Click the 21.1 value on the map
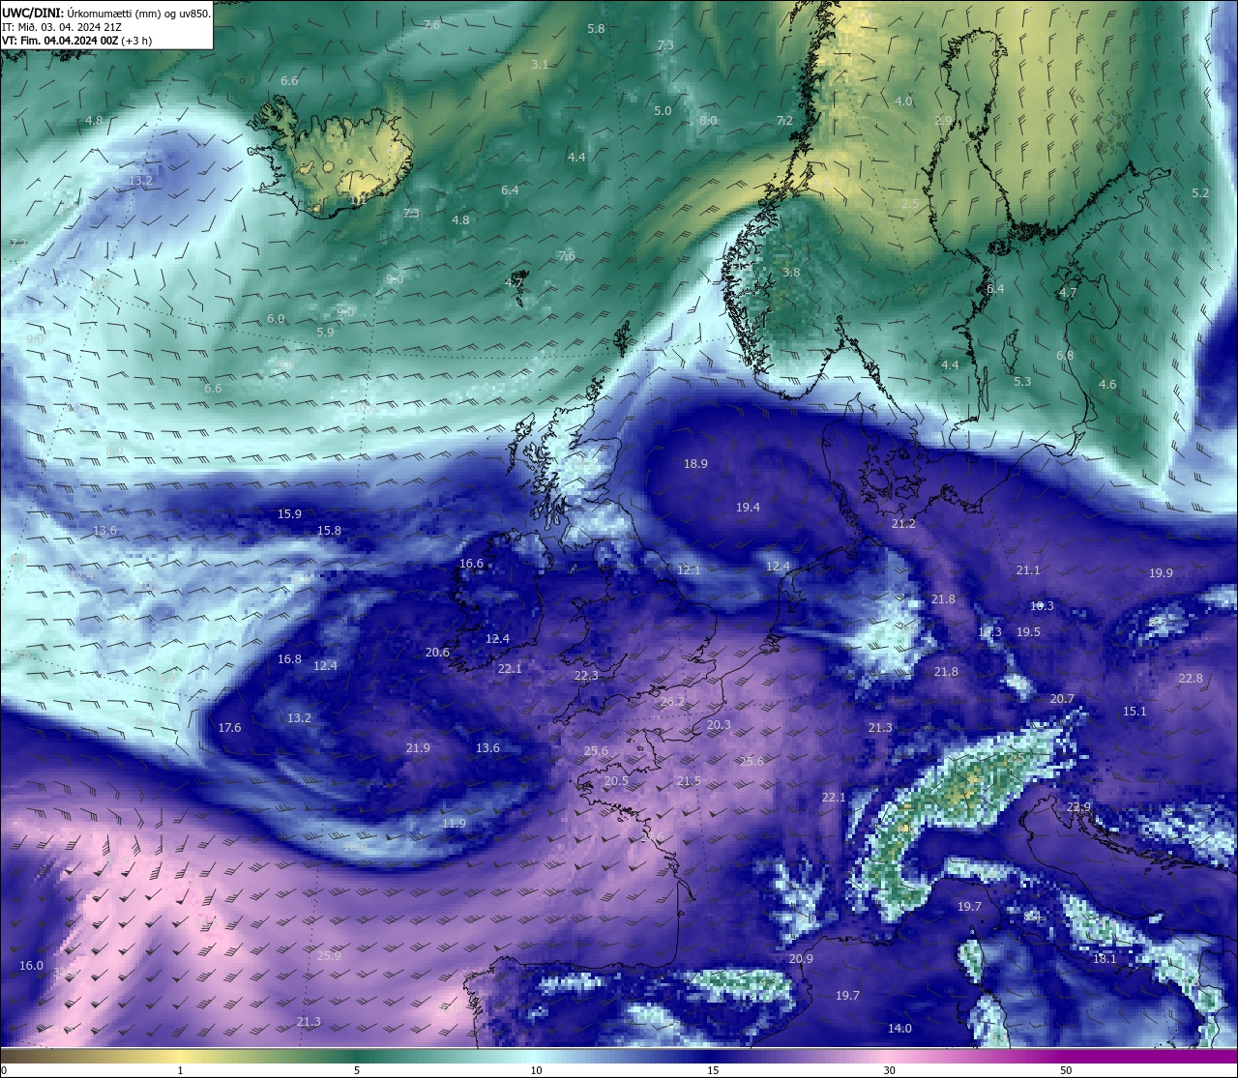 tap(1028, 570)
